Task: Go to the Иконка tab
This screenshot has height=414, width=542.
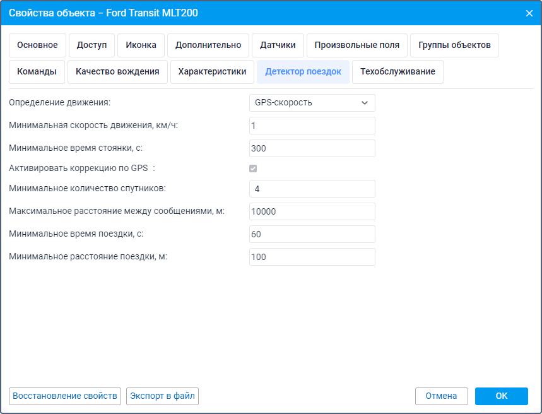Action: click(141, 45)
